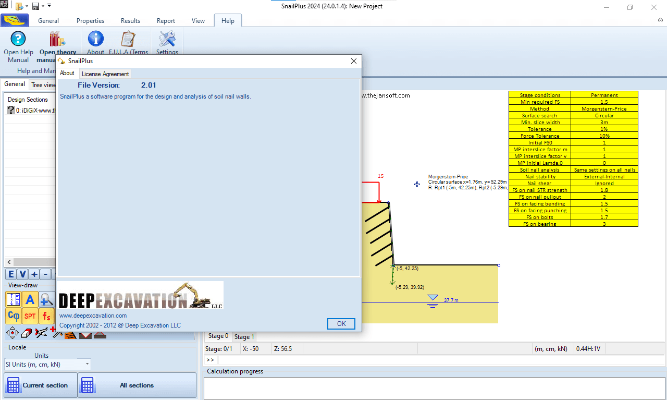Select the About tab in SnailPlus dialog
Image resolution: width=667 pixels, height=400 pixels.
[x=67, y=74]
